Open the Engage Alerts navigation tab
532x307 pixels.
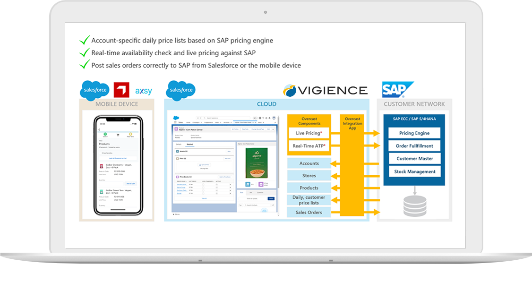tap(208, 122)
